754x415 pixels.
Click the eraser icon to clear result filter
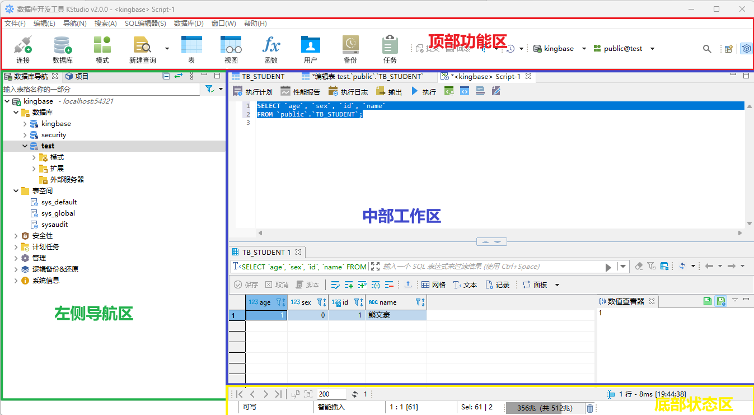click(639, 267)
